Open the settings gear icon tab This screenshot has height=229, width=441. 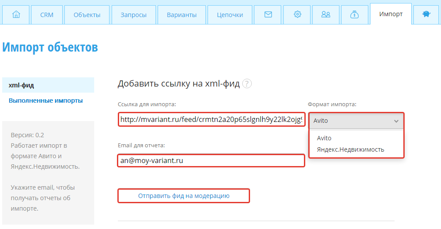[x=297, y=15]
